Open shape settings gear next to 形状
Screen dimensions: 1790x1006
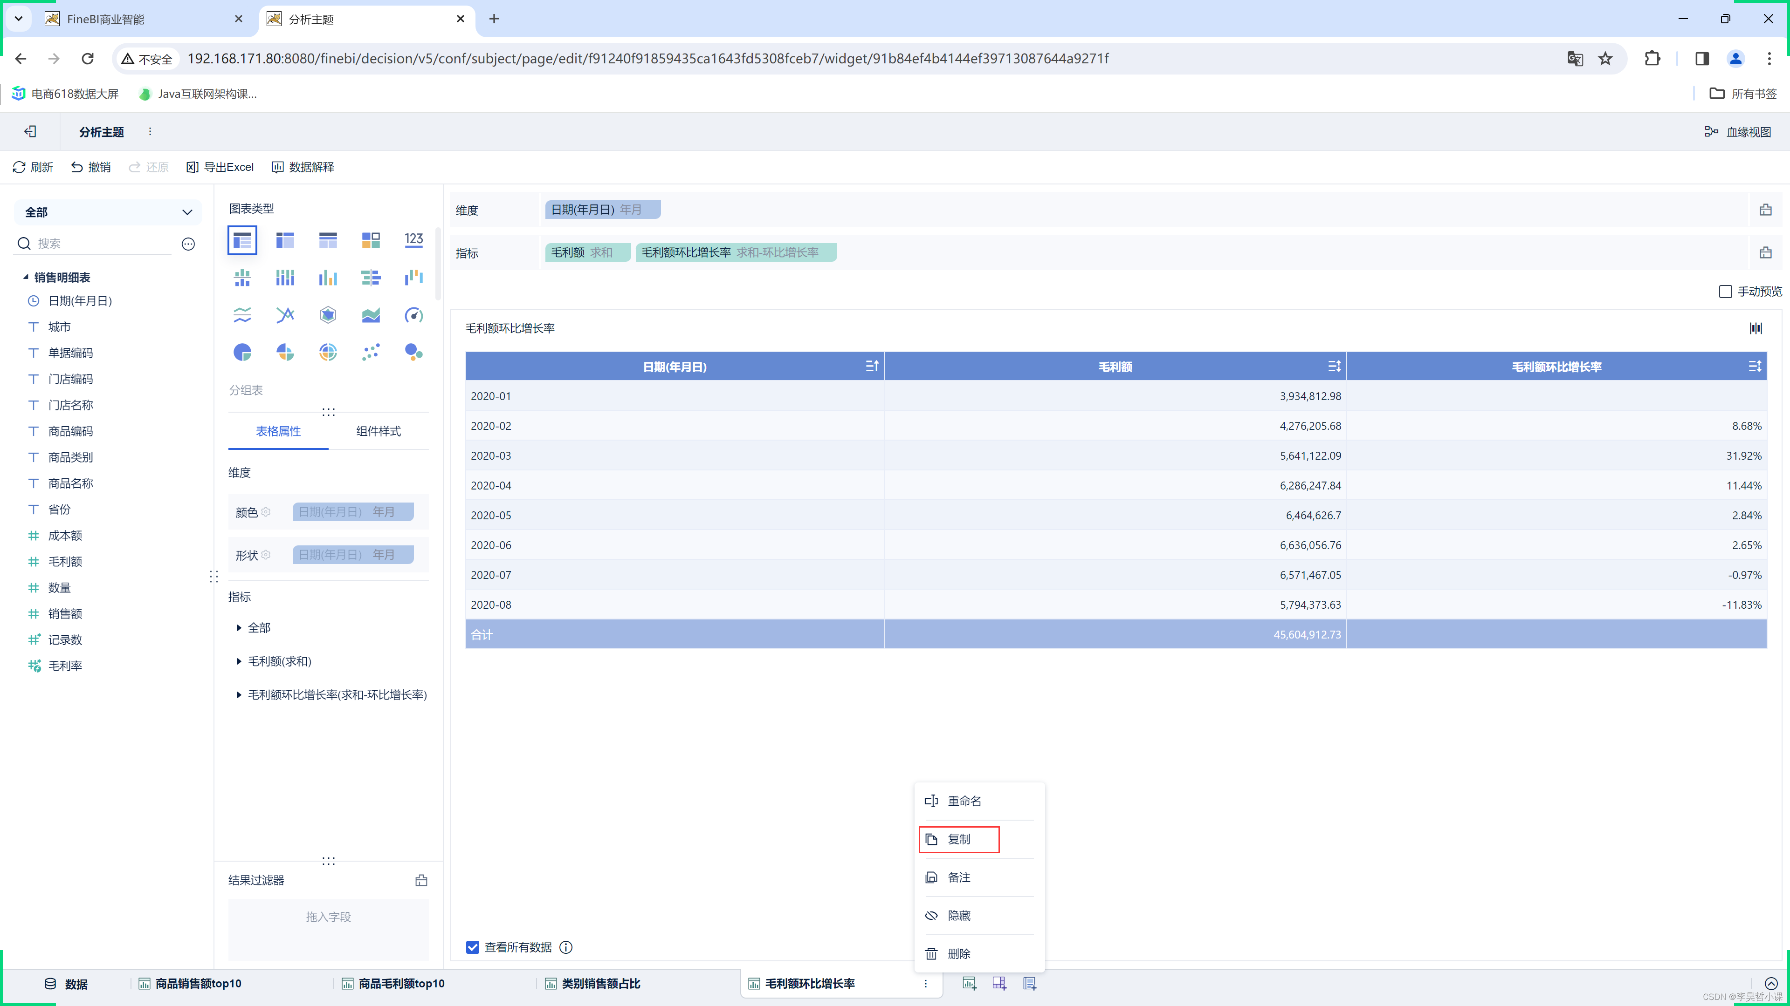point(265,555)
